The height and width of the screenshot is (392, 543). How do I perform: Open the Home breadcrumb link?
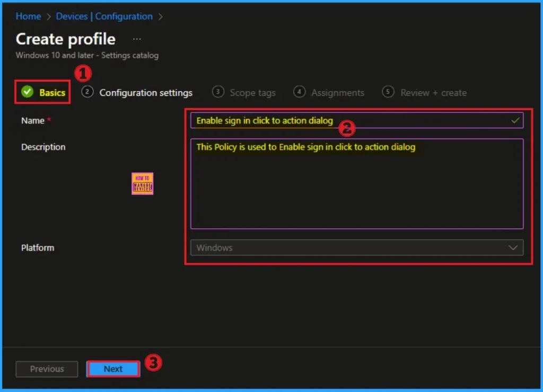[x=29, y=16]
